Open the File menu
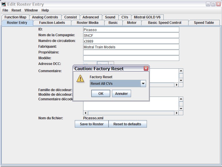This screenshot has width=222, height=167. 5,10
